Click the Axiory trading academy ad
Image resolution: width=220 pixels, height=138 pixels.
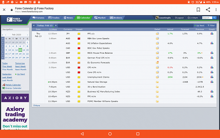(x=15, y=112)
